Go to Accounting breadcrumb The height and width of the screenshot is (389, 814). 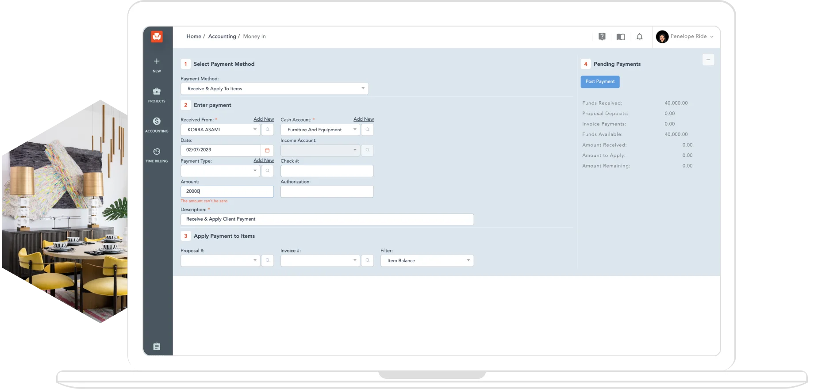point(222,36)
